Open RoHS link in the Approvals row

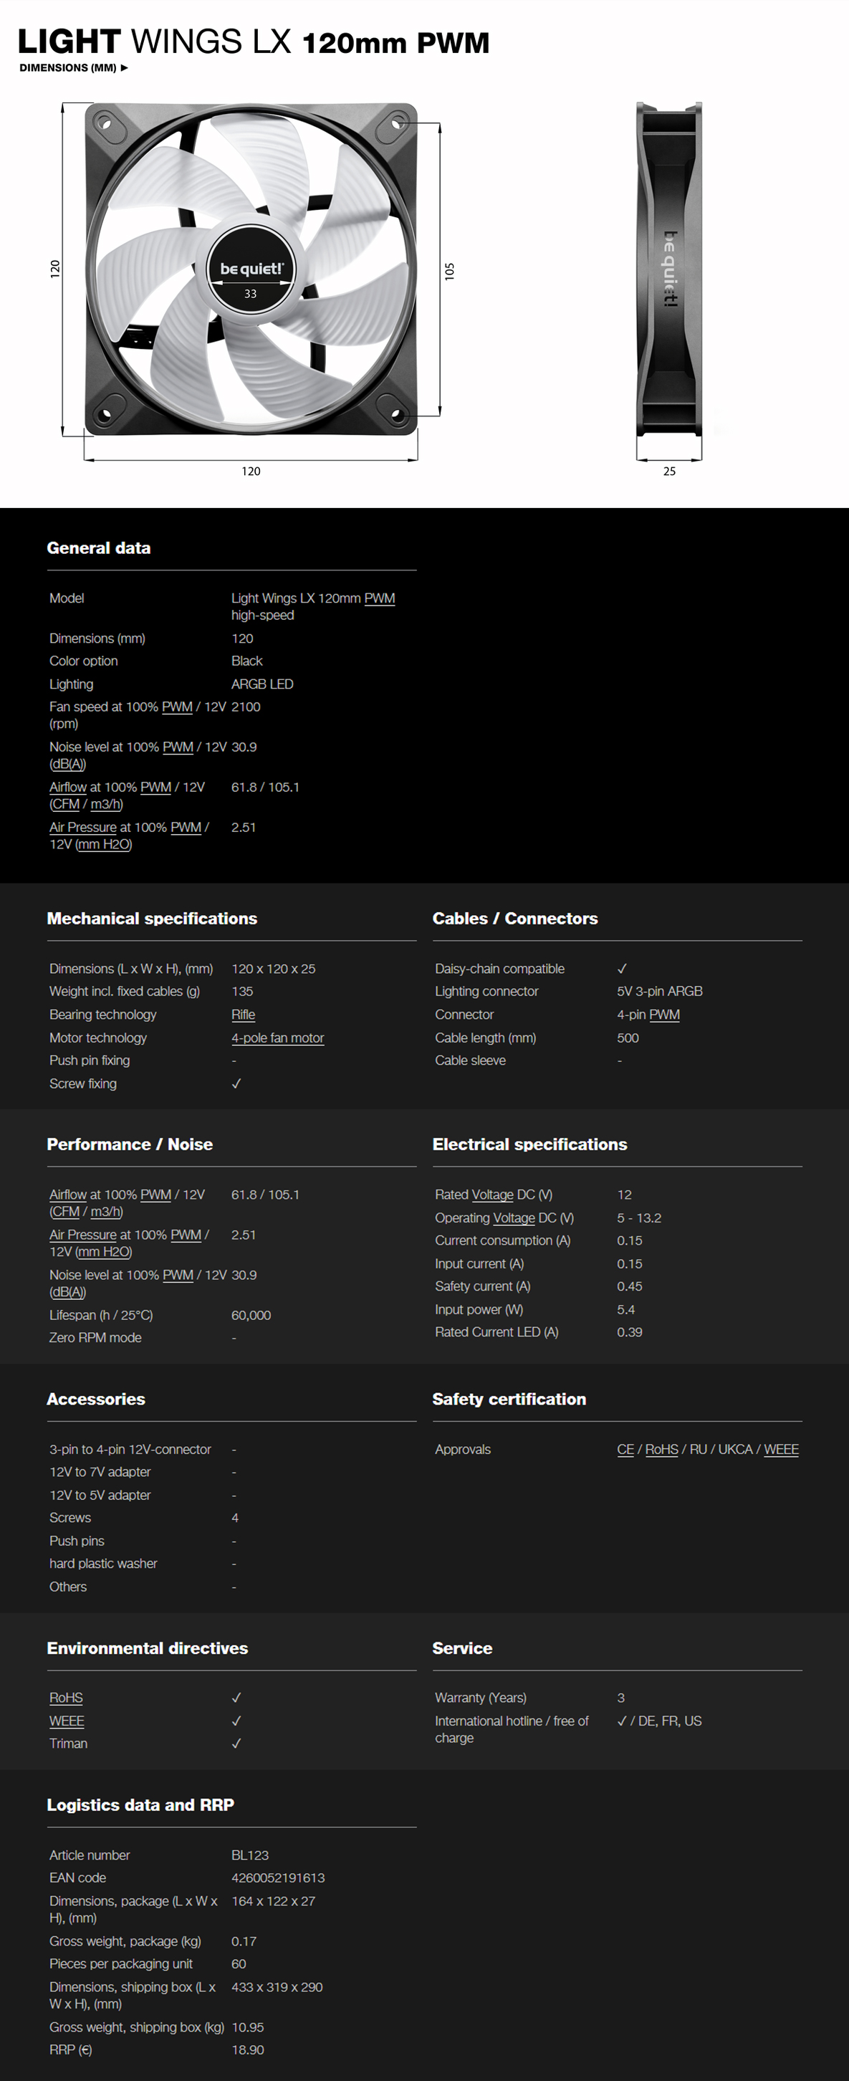661,1450
